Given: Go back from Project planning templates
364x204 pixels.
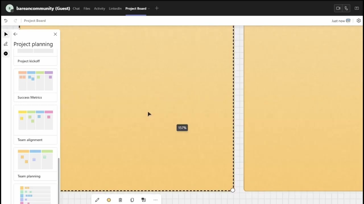Looking at the screenshot, I should 15,34.
